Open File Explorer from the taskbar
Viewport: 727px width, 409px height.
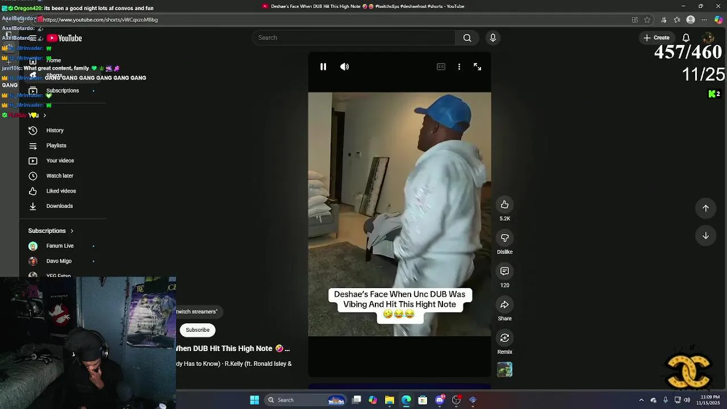(x=389, y=400)
